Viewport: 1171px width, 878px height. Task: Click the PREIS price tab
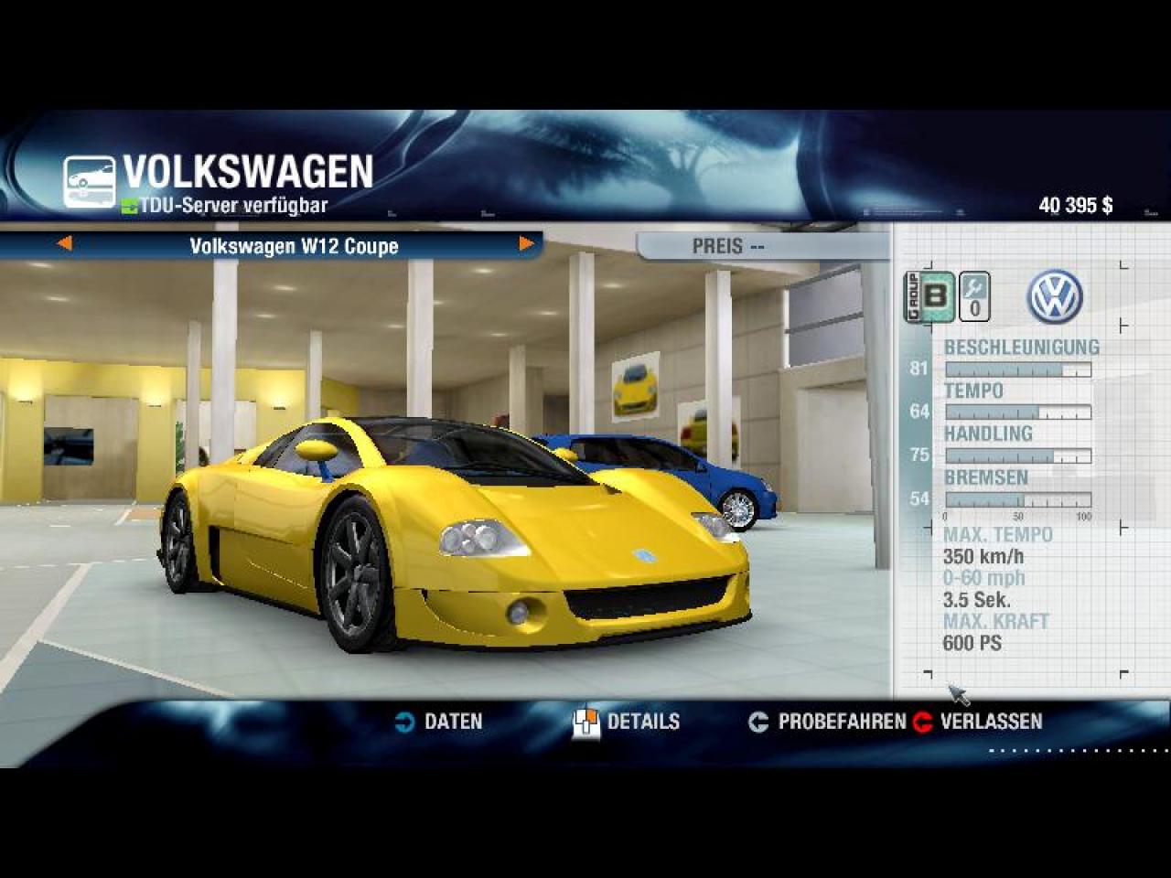tap(763, 246)
